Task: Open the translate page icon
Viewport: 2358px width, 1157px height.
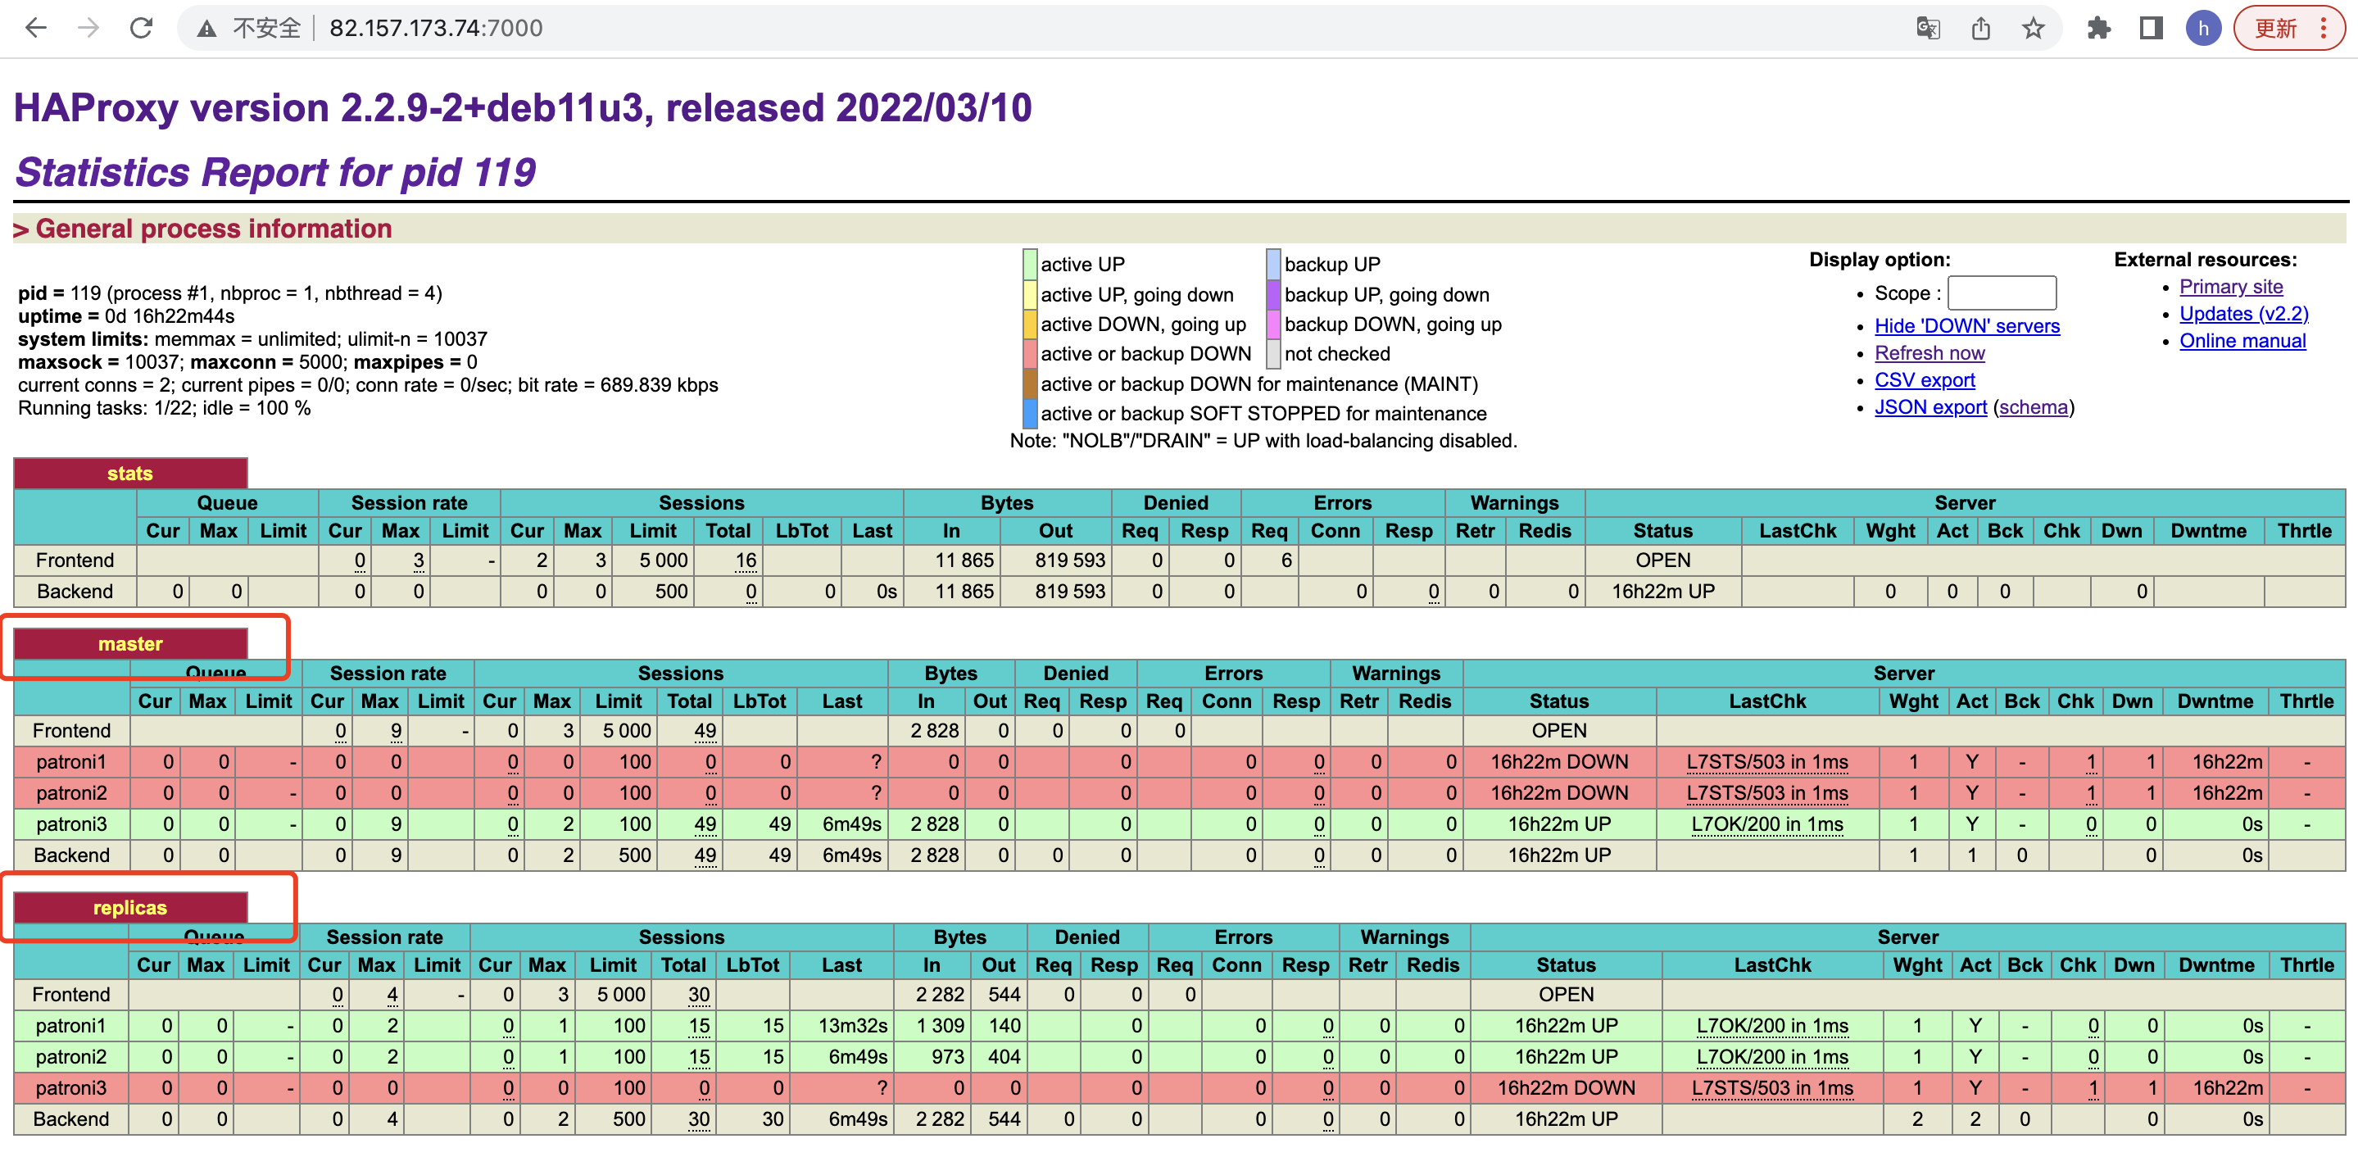Action: [x=1928, y=28]
